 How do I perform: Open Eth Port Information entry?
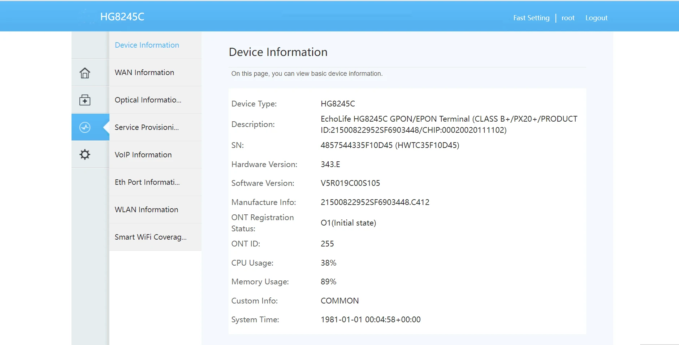click(x=147, y=182)
